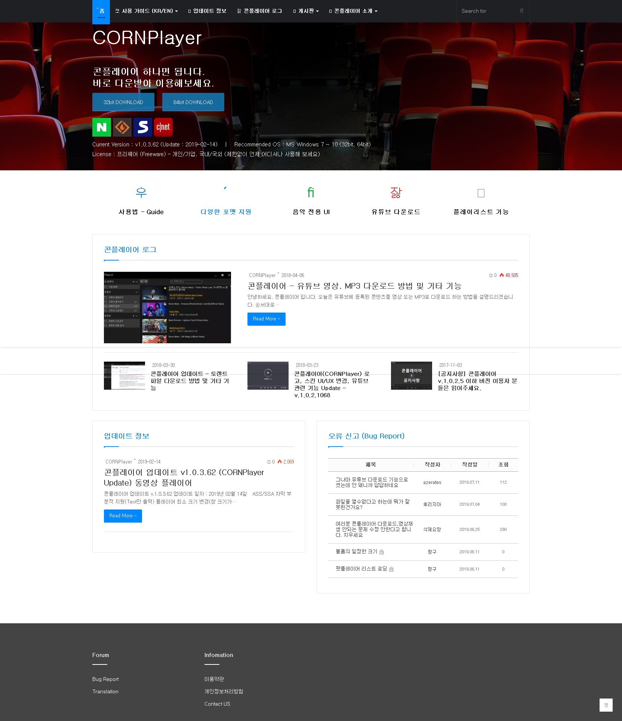
Task: Open the 2018-03-23 player thumbnail
Action: pyautogui.click(x=268, y=375)
